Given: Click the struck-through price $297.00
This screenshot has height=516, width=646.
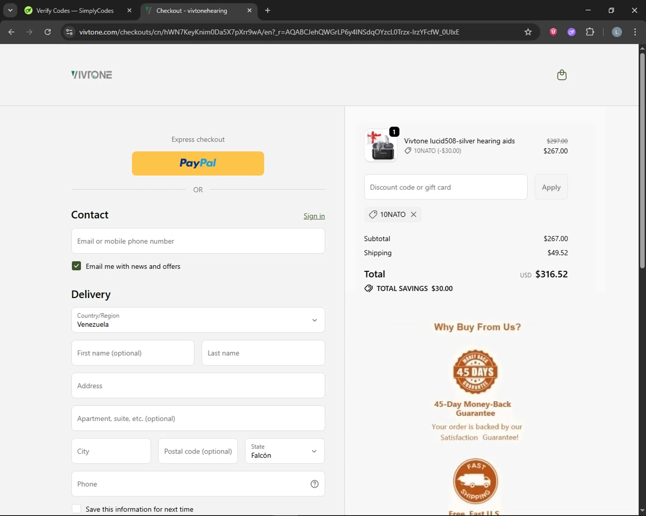Looking at the screenshot, I should [557, 141].
